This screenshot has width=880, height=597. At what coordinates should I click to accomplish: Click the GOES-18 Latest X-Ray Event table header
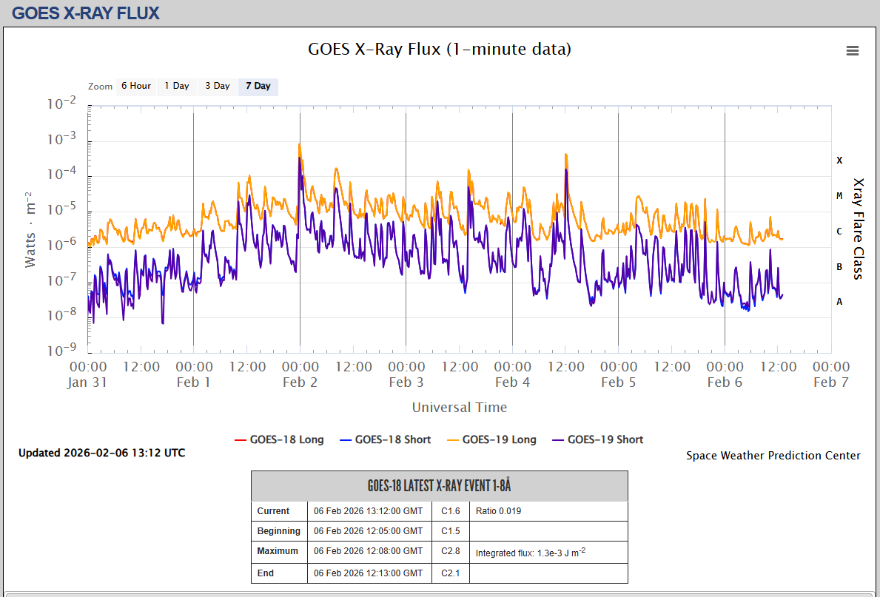[439, 486]
